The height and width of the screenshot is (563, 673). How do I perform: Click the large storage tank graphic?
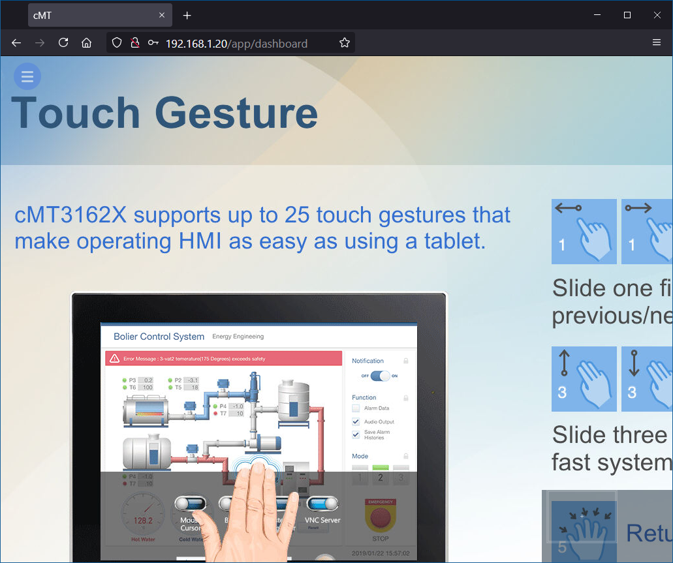pyautogui.click(x=294, y=402)
